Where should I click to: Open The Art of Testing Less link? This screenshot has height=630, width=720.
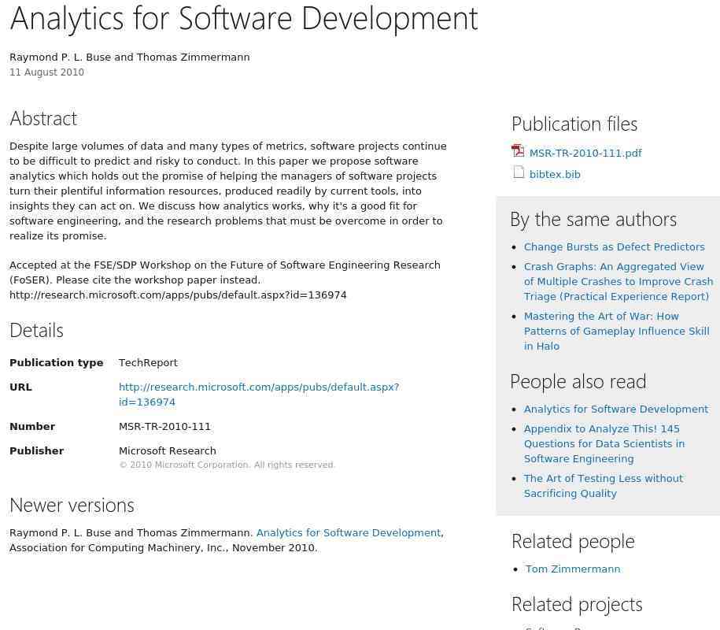tap(604, 486)
